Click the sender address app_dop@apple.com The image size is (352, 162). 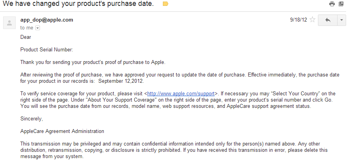47,20
